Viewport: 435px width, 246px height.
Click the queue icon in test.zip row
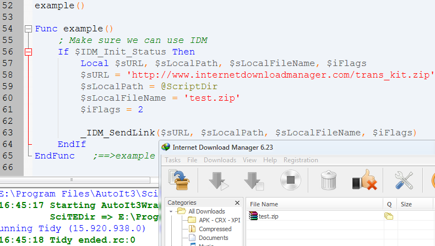(x=389, y=216)
